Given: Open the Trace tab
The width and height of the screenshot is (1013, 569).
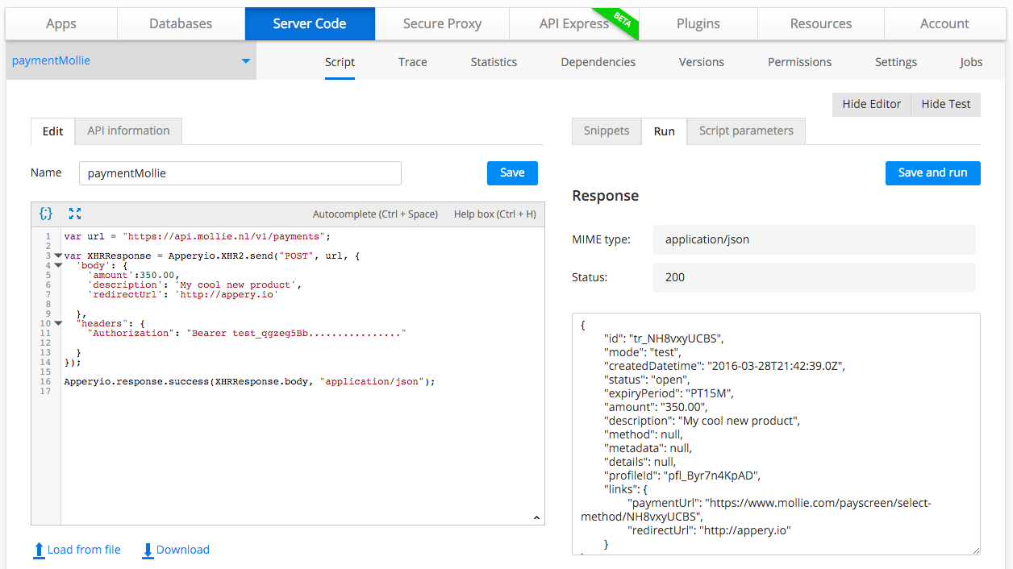Looking at the screenshot, I should pyautogui.click(x=412, y=62).
